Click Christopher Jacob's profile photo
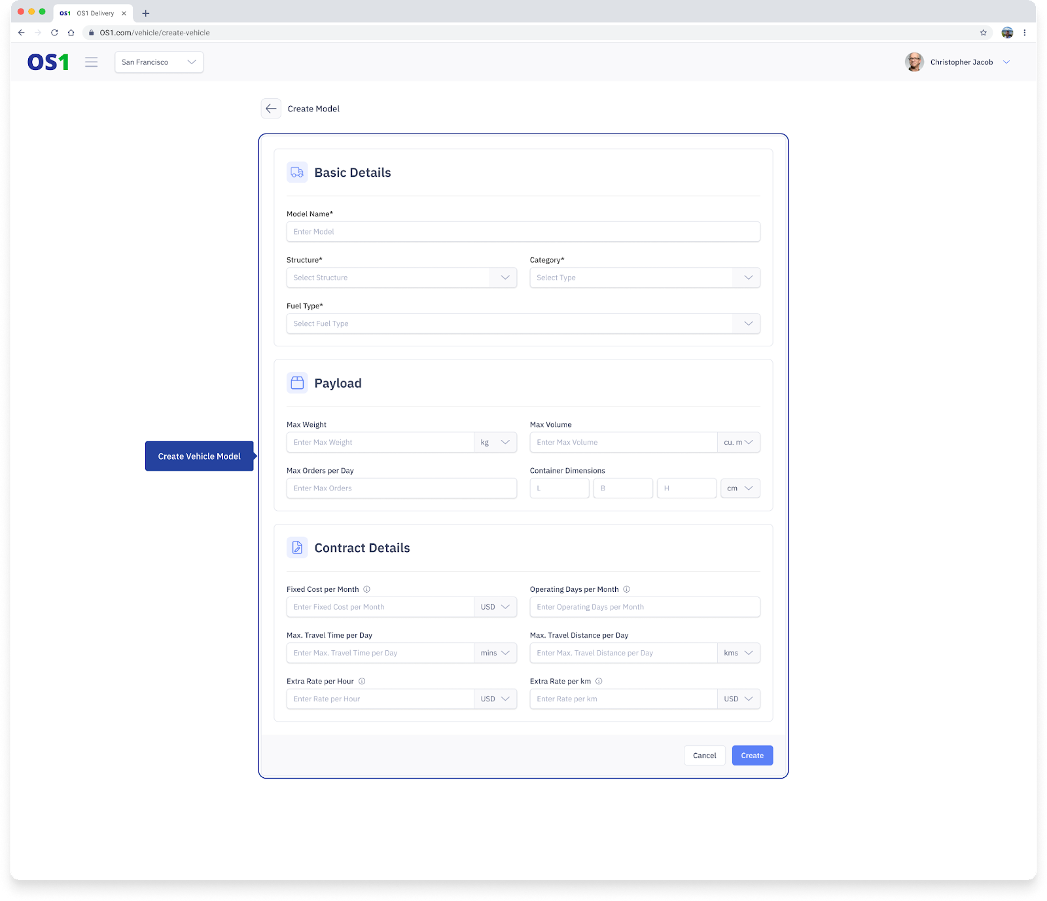Viewport: 1047px width, 901px height. pyautogui.click(x=914, y=62)
